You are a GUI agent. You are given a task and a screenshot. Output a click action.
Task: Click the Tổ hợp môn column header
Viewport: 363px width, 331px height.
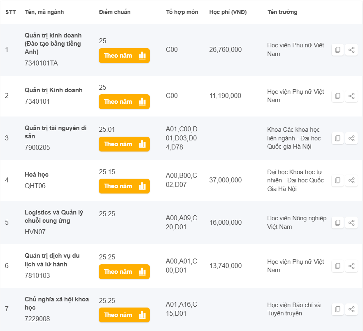[x=182, y=12]
